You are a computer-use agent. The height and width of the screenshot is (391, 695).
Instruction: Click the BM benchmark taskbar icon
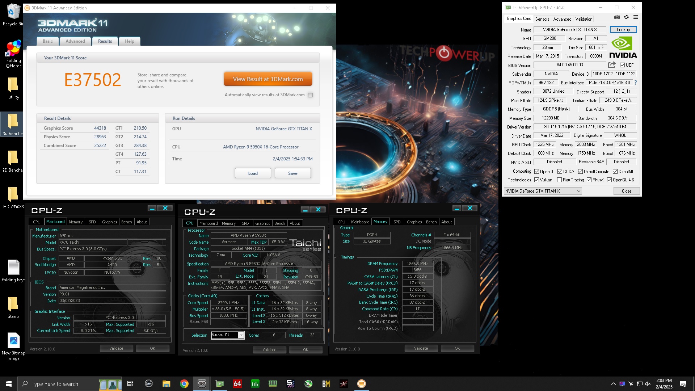click(x=326, y=384)
